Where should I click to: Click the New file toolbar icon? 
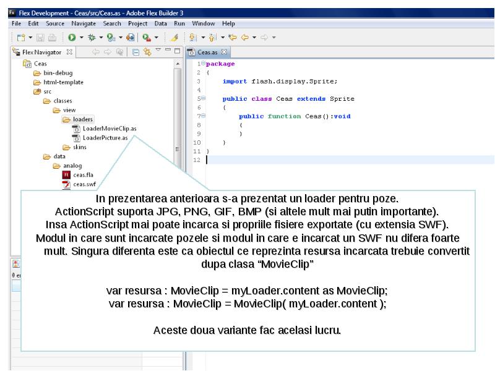[x=21, y=38]
